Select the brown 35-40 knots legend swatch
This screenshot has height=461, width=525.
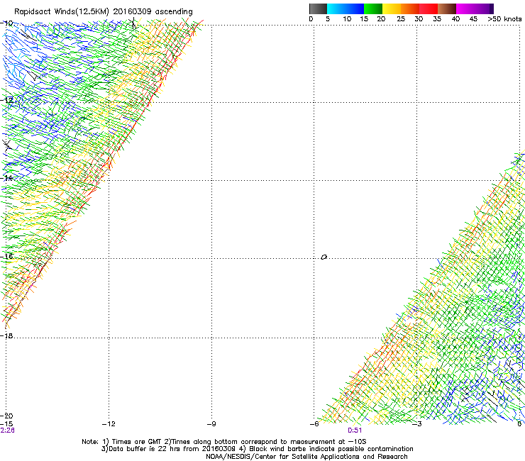coord(447,9)
